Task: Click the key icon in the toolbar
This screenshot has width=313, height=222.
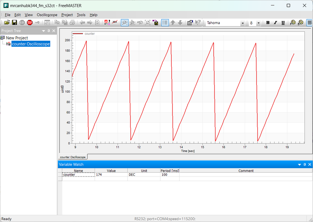Action: (37, 23)
